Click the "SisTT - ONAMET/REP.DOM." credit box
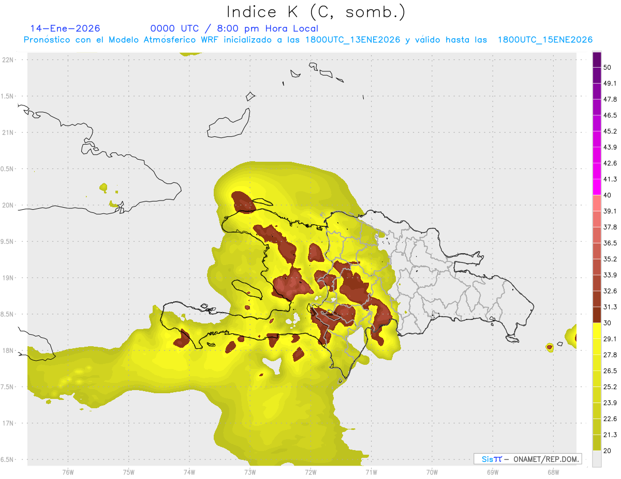Viewport: 621px width, 479px height. click(528, 459)
